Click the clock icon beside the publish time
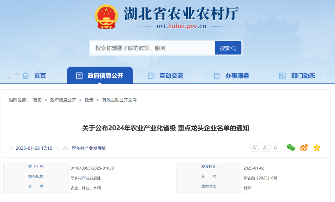Image resolution: width=335 pixels, height=202 pixels. 10,148
